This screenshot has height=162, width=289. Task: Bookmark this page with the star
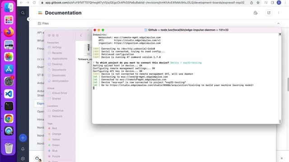(258, 3)
